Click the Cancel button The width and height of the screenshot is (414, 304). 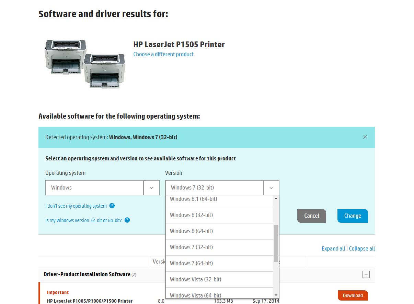click(x=312, y=216)
